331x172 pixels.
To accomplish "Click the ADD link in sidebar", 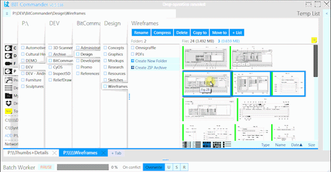I will (9, 136).
